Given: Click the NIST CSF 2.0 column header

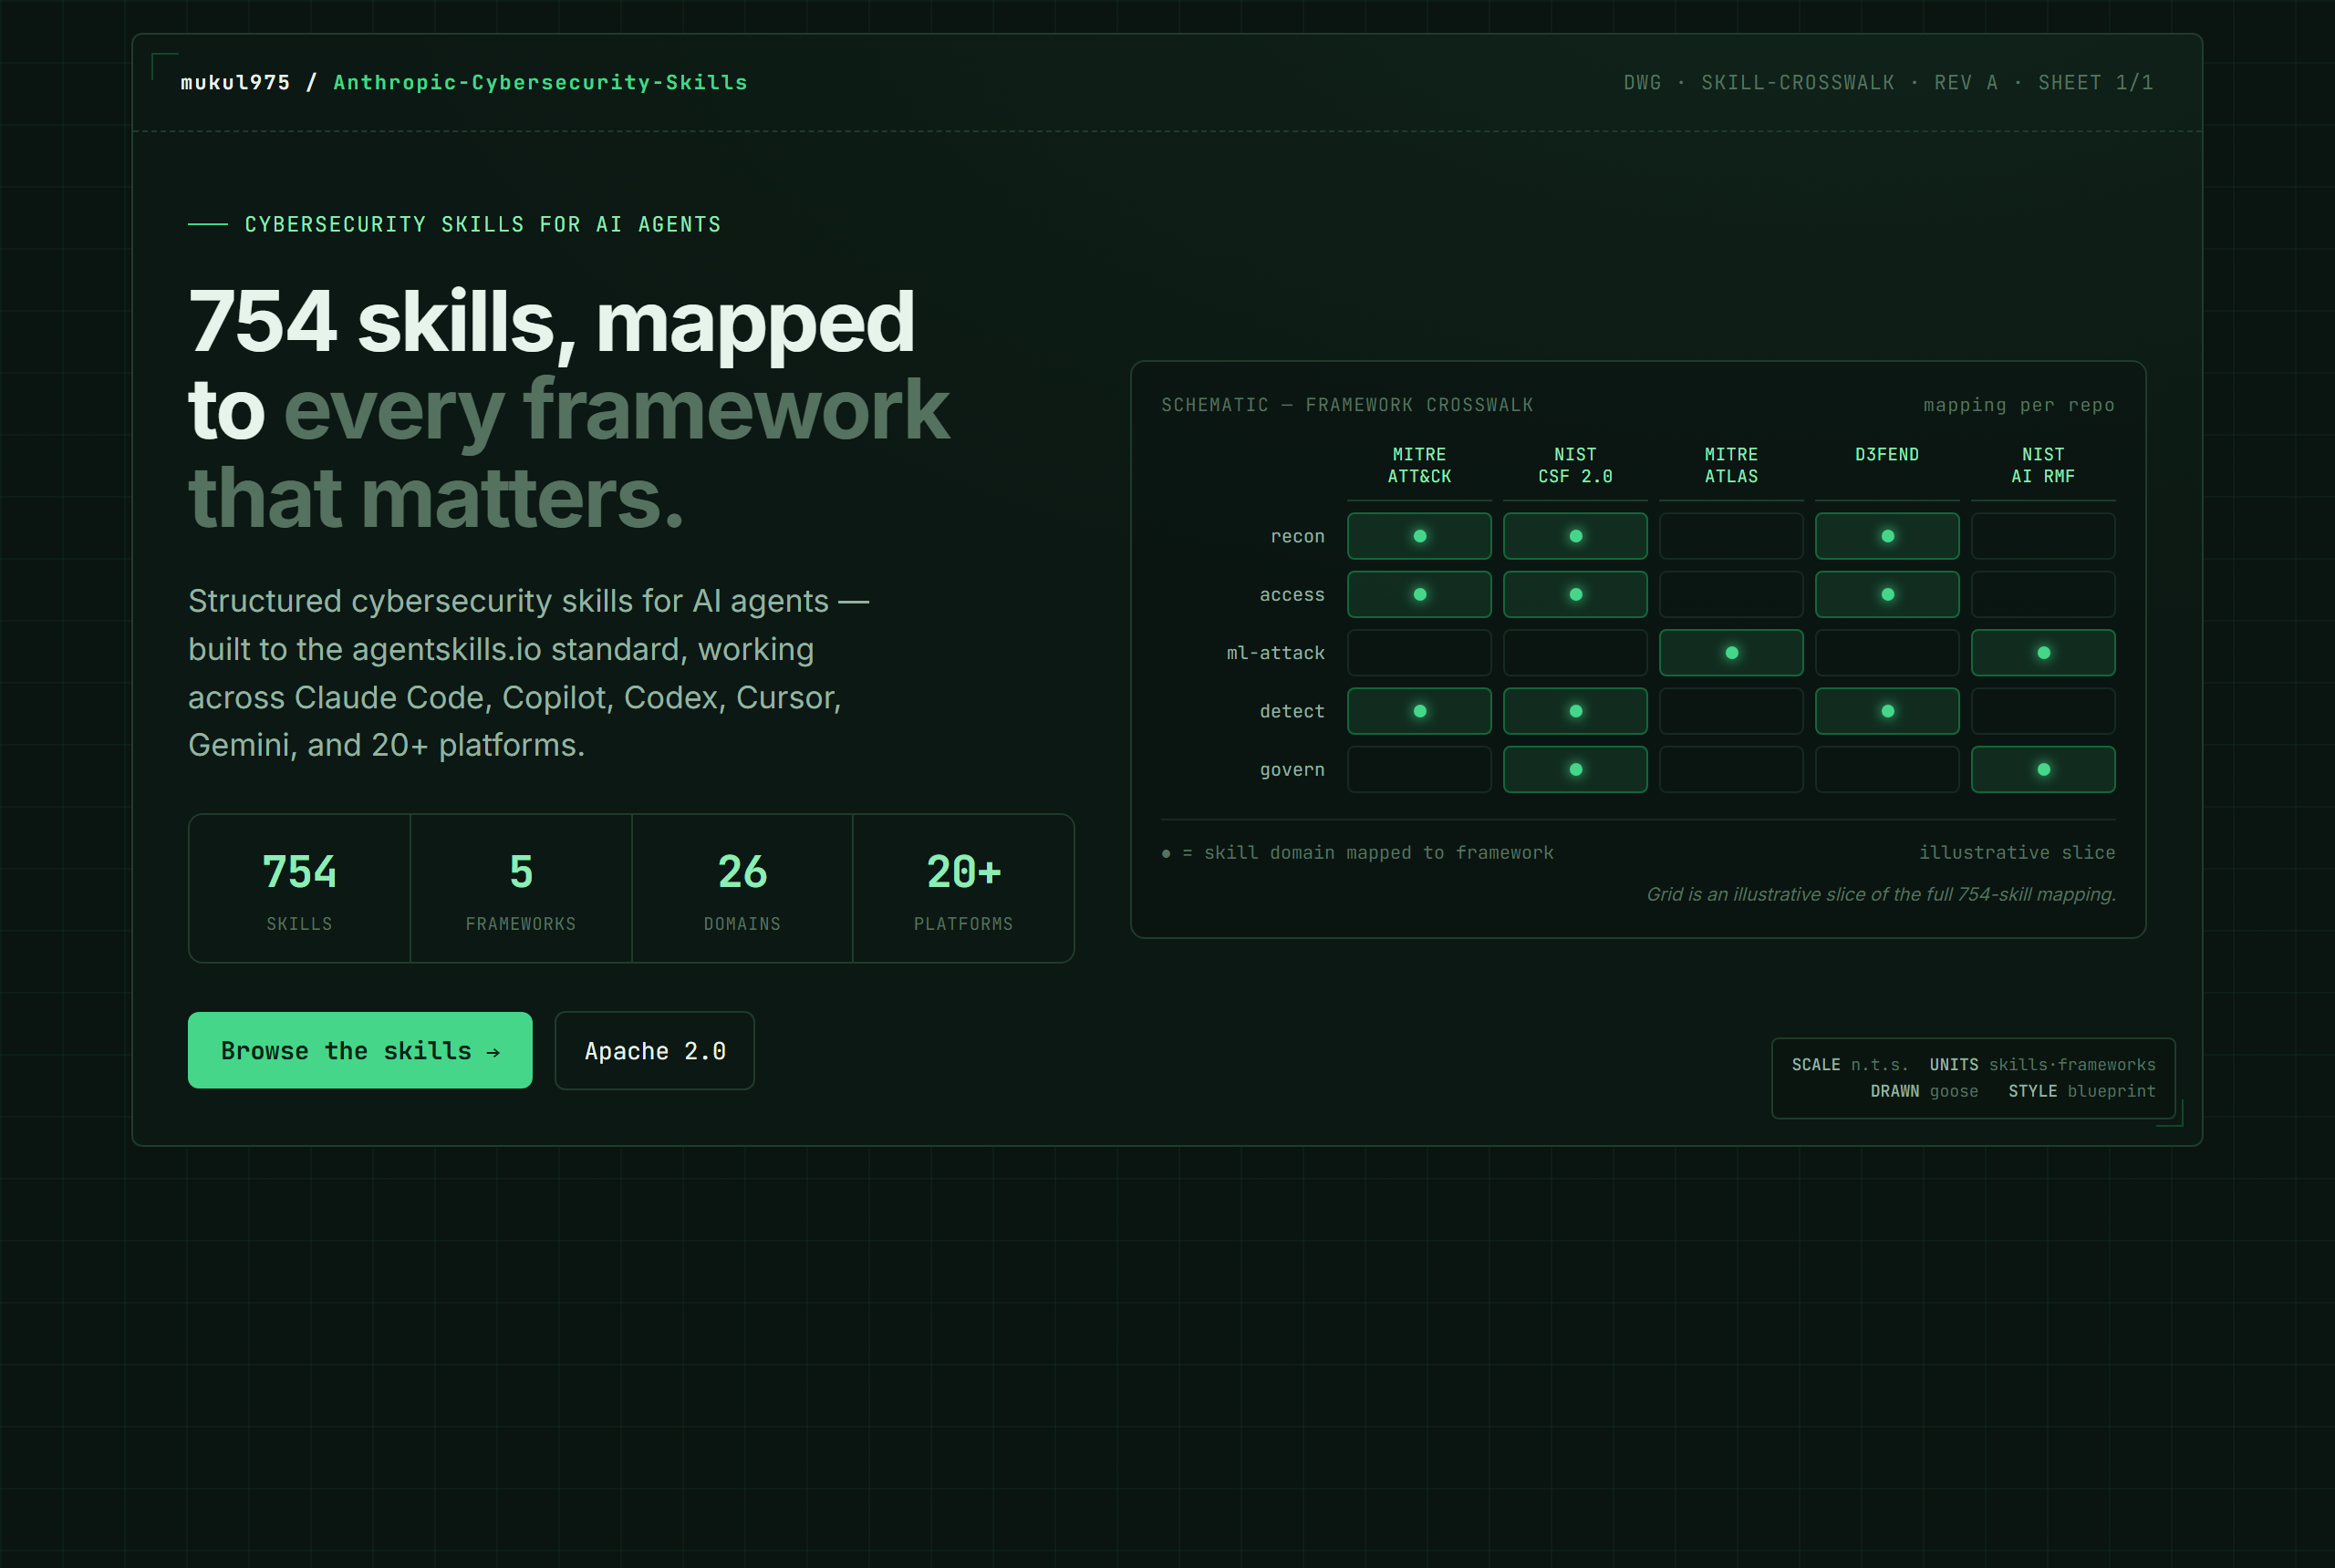Looking at the screenshot, I should [1574, 465].
